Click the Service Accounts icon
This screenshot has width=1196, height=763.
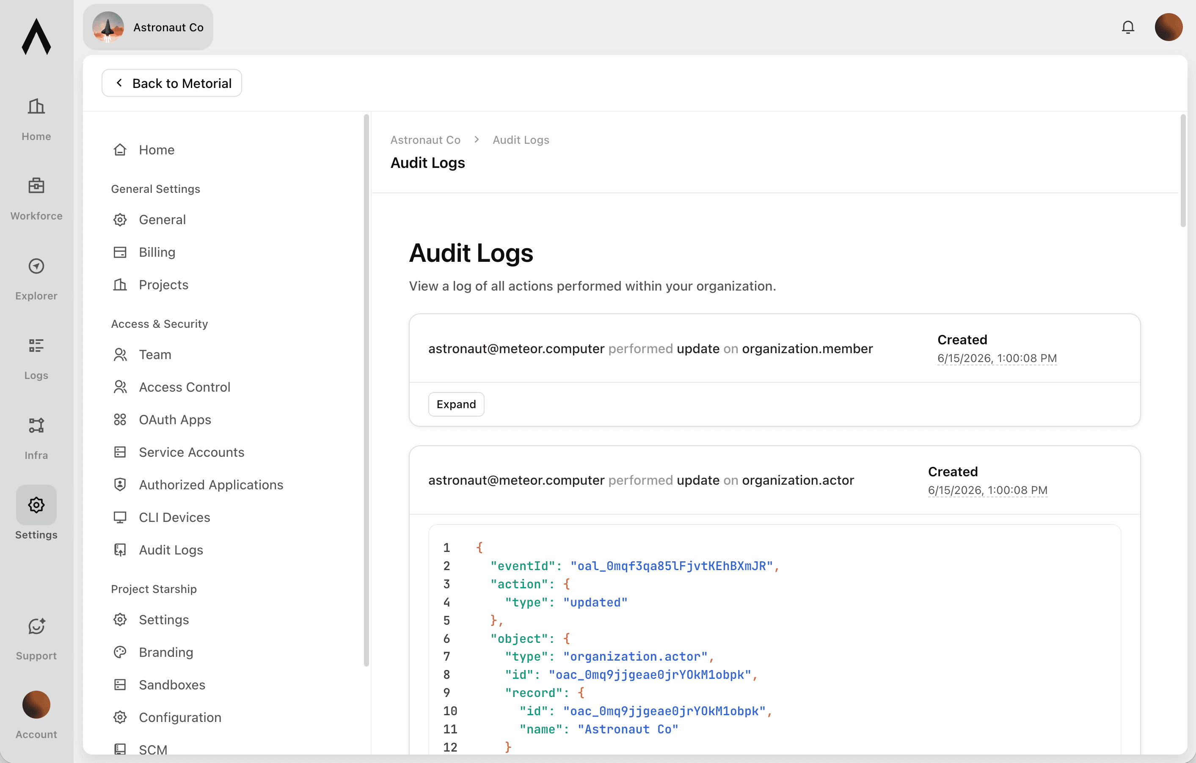pos(120,452)
